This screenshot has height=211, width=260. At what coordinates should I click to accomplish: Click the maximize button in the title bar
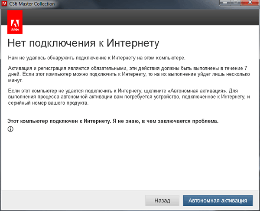pyautogui.click(x=236, y=3)
